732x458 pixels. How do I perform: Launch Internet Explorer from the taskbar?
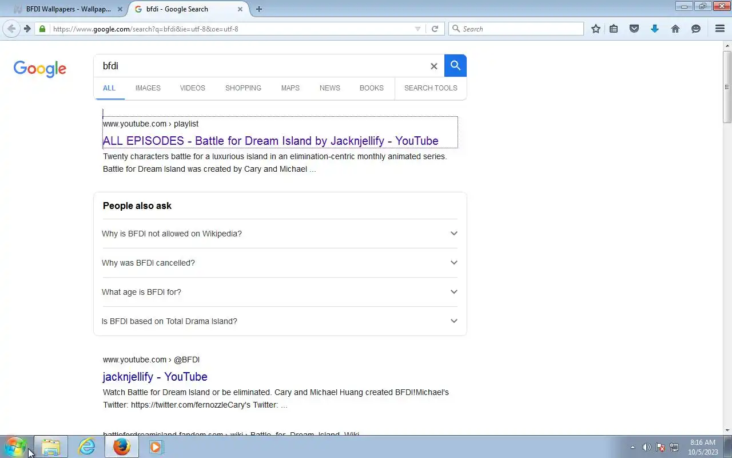[x=86, y=447]
